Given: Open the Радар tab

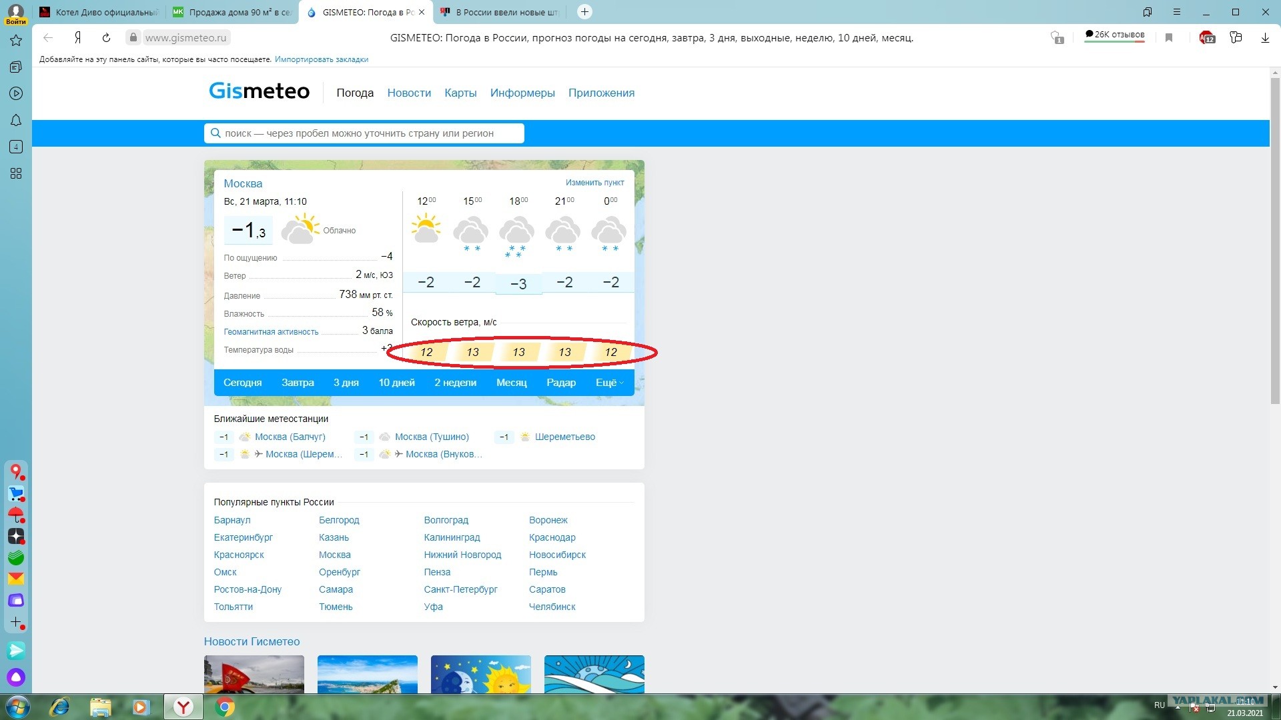Looking at the screenshot, I should pyautogui.click(x=561, y=383).
